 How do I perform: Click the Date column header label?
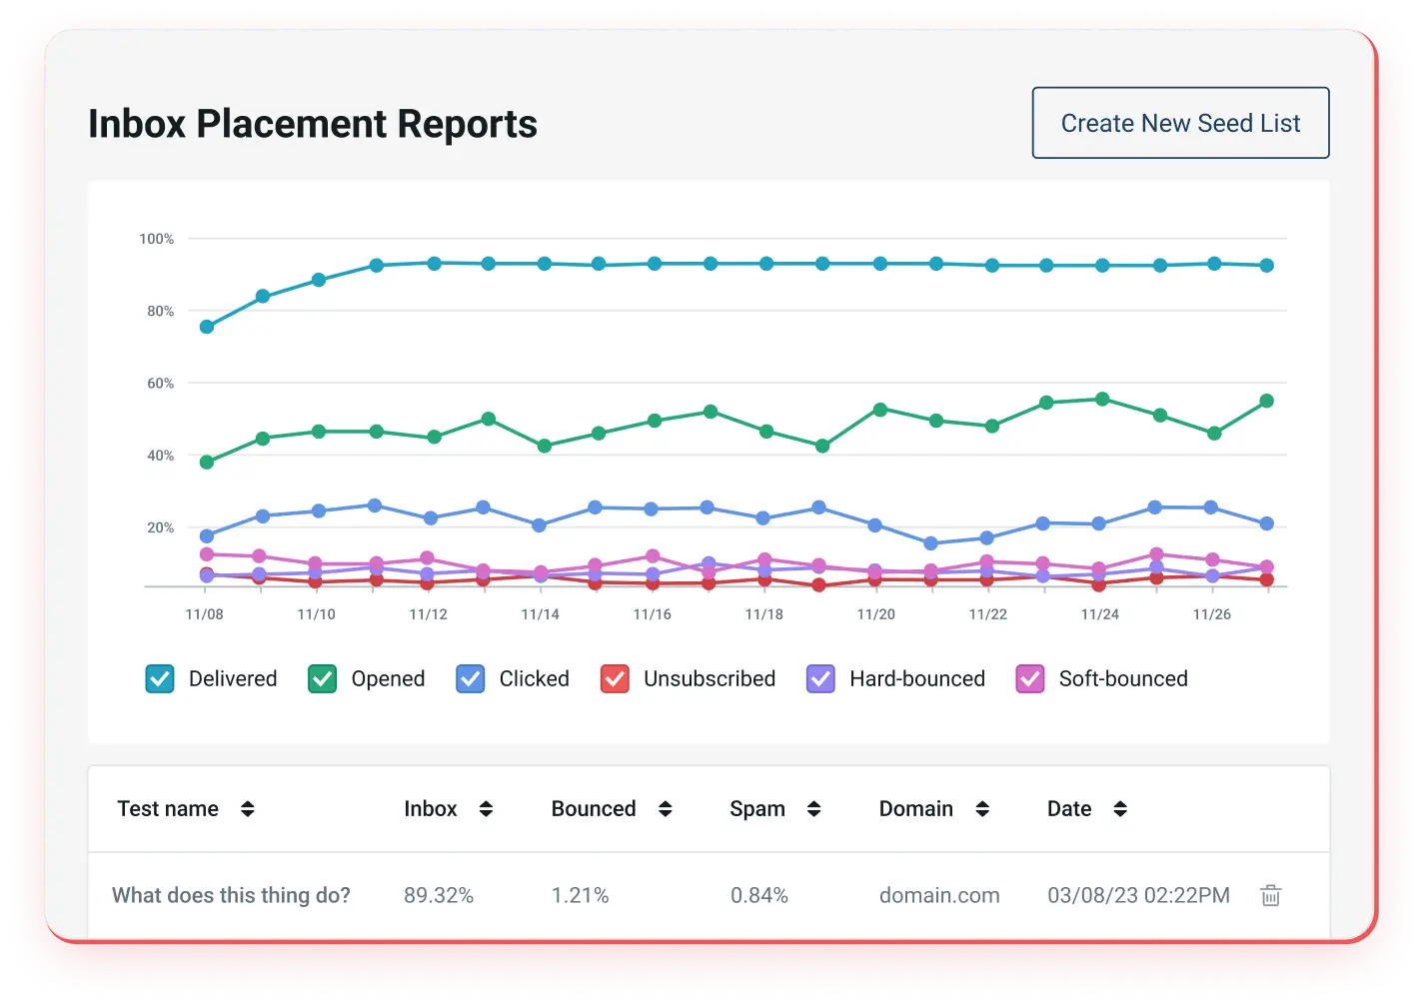coord(1068,809)
